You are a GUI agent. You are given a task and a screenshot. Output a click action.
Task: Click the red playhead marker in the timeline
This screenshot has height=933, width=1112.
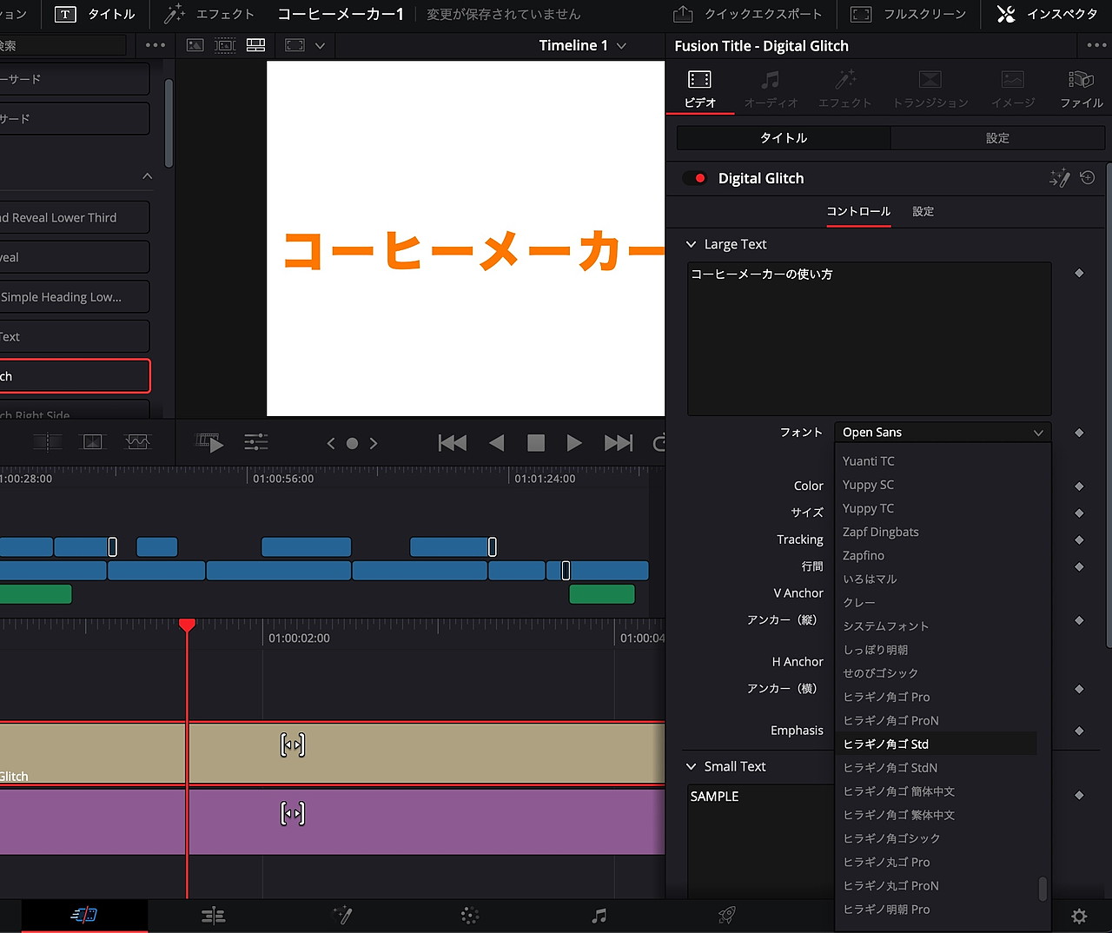tap(187, 624)
